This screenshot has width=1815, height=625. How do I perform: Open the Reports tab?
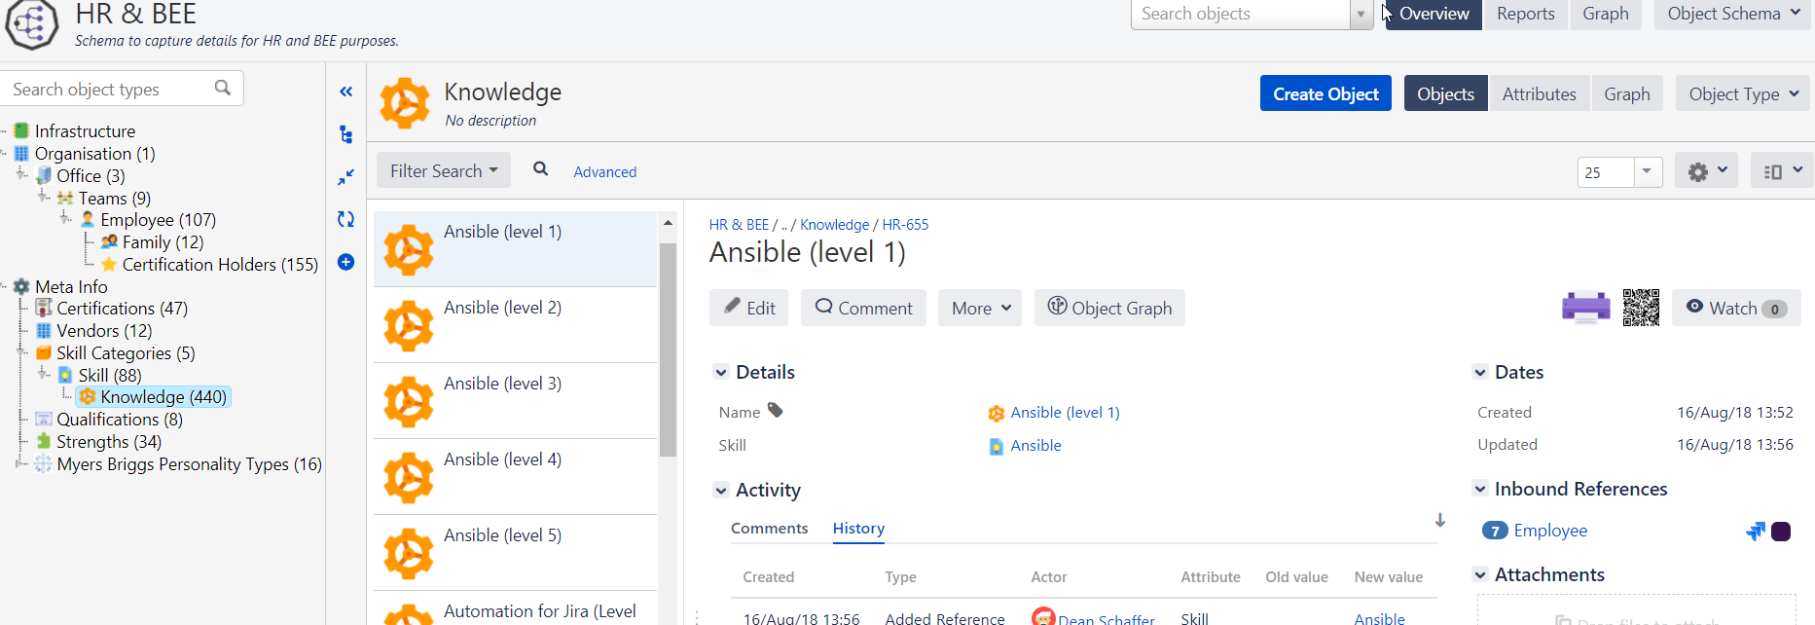[x=1525, y=14]
